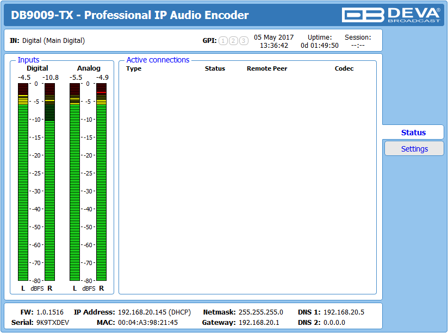This screenshot has height=333, width=448.
Task: Click DNS 1 value 192.168.20.5
Action: tap(344, 312)
